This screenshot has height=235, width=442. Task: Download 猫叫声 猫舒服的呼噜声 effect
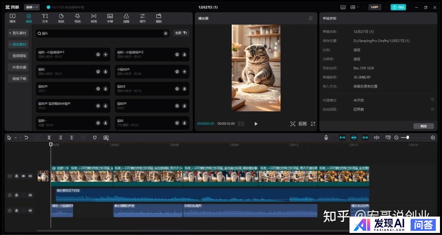(106, 106)
